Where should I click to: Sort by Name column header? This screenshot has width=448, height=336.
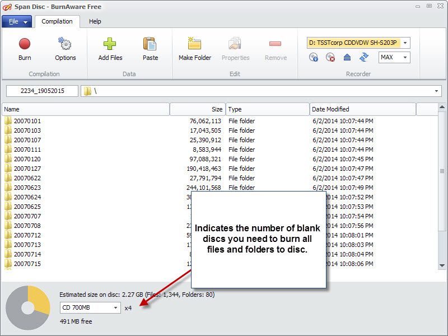(86, 109)
